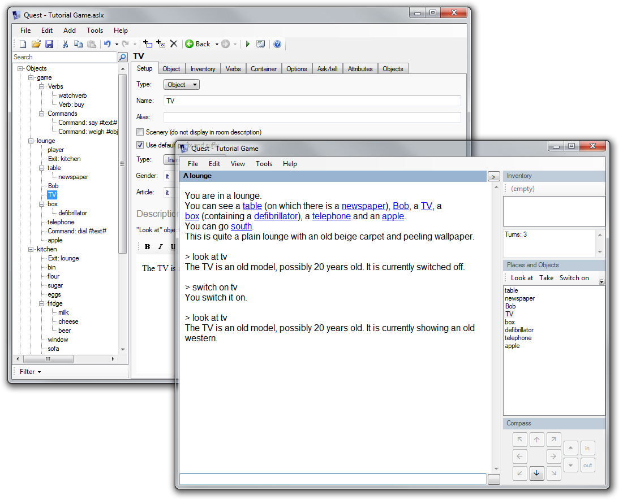Screen dimensions: 623x500
Task: Click the New file icon in editor toolbar
Action: point(23,44)
